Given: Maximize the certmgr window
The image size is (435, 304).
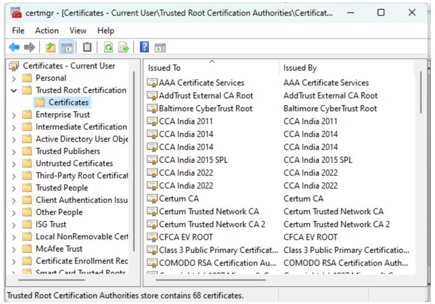Looking at the screenshot, I should (x=381, y=12).
